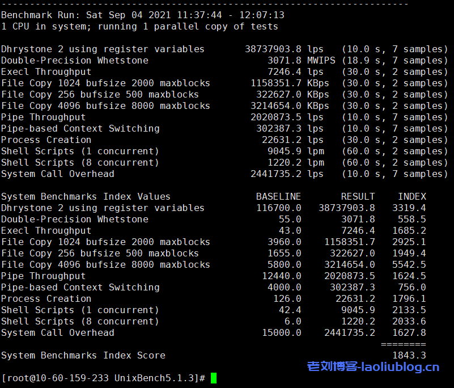Image resolution: width=454 pixels, height=388 pixels.
Task: Click the root@10-60-159-233 shell prompt
Action: click(x=103, y=378)
